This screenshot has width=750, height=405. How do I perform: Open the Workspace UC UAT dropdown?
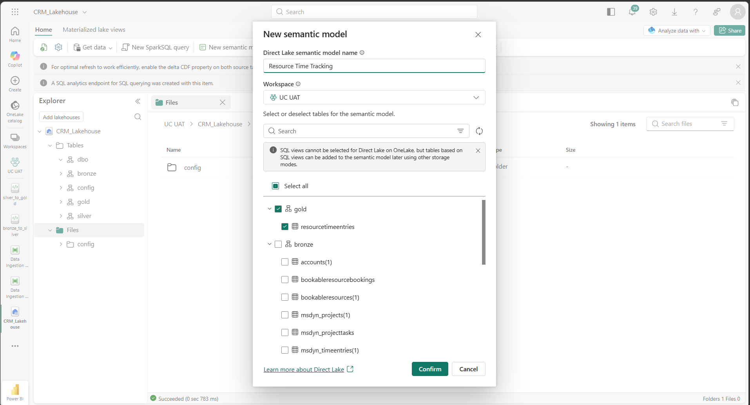pyautogui.click(x=374, y=97)
